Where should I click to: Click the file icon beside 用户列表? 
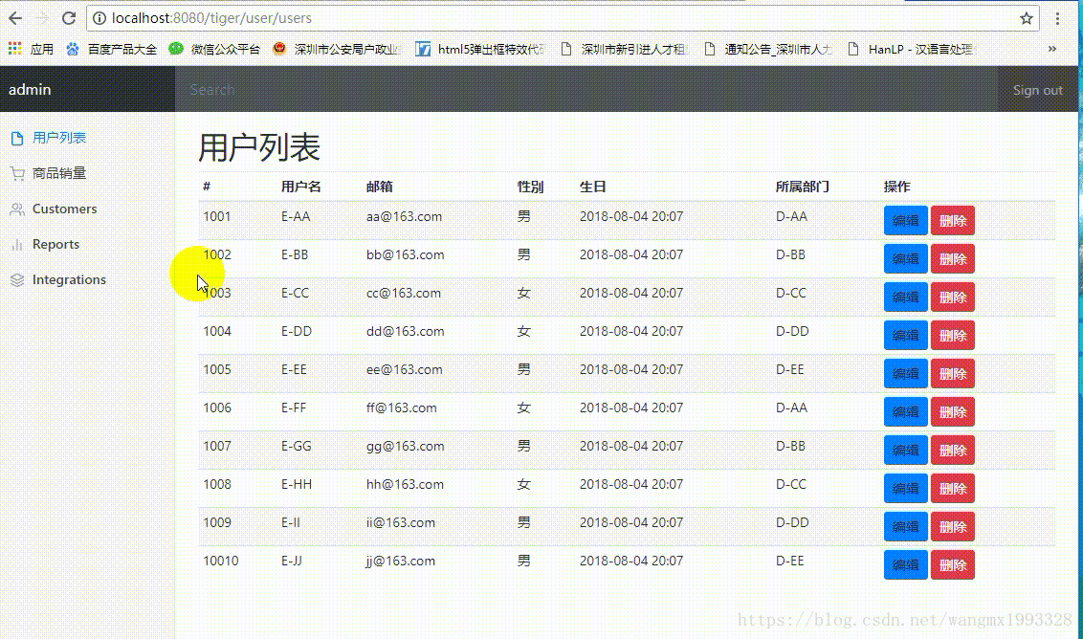pos(17,138)
